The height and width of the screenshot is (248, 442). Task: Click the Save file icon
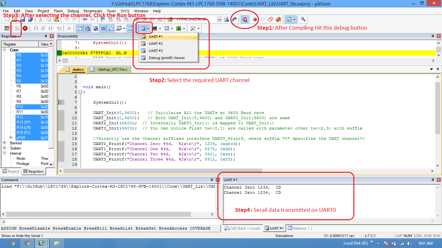point(23,19)
